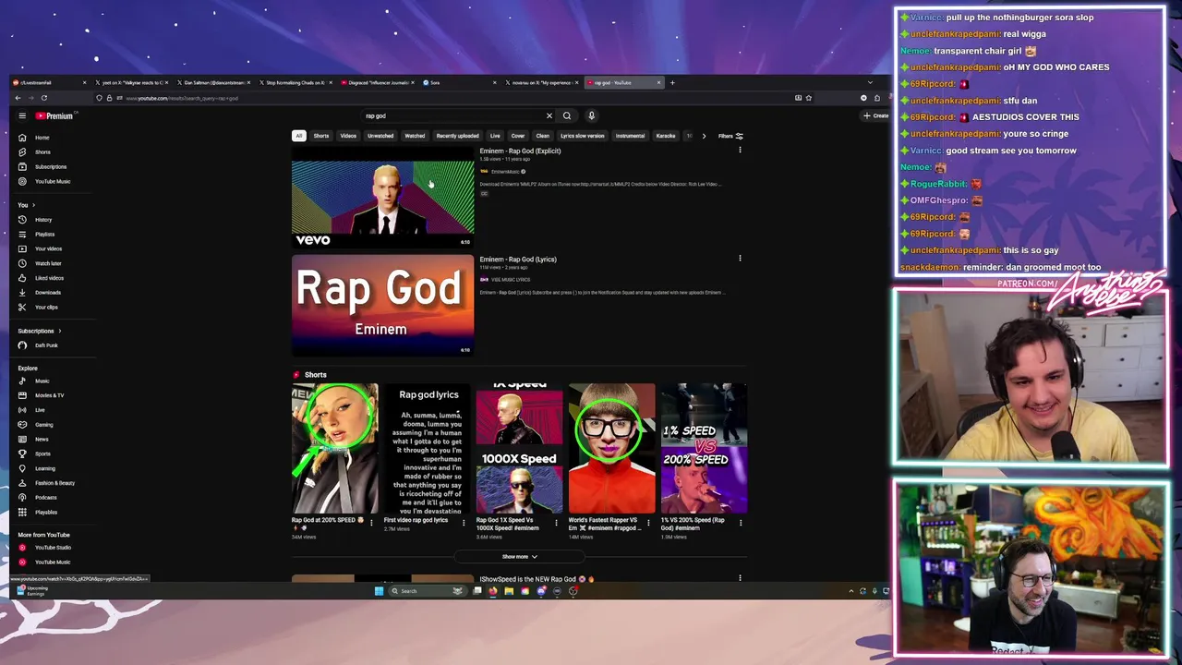Click the Rap God lyrics video thumbnail
Image resolution: width=1182 pixels, height=665 pixels.
(x=382, y=305)
